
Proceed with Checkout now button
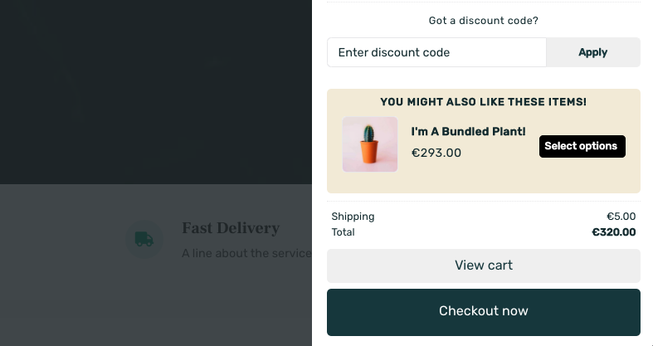pos(484,312)
